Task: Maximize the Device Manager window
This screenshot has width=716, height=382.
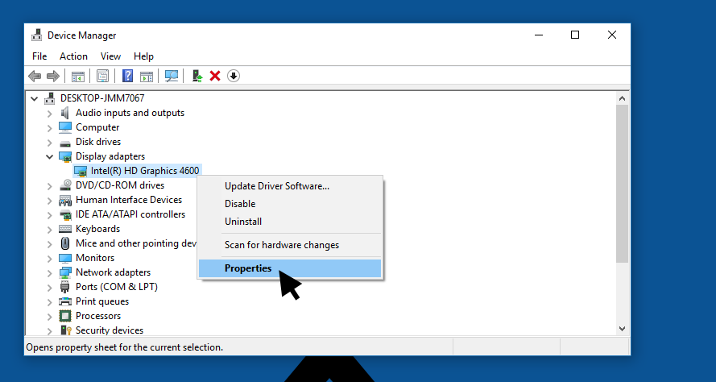Action: (x=575, y=35)
